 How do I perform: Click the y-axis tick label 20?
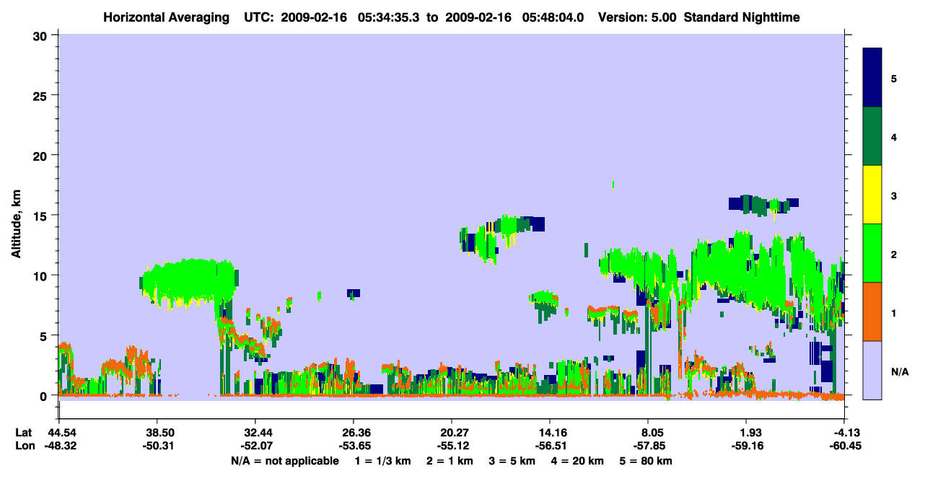pos(42,155)
